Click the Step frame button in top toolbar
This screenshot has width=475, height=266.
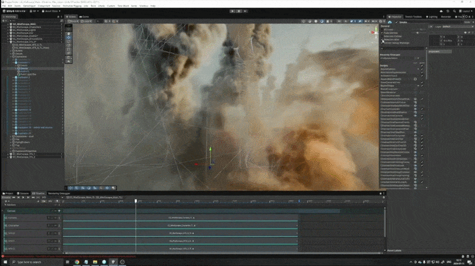click(x=245, y=11)
